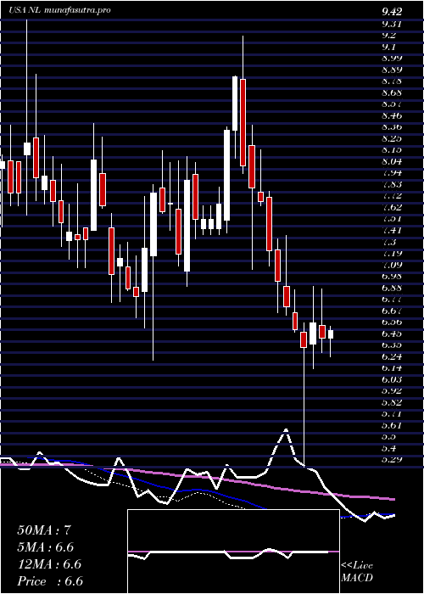Click the tall white candle peaking near 8.78
Viewport: 424px width, 594px height.
coord(235,104)
